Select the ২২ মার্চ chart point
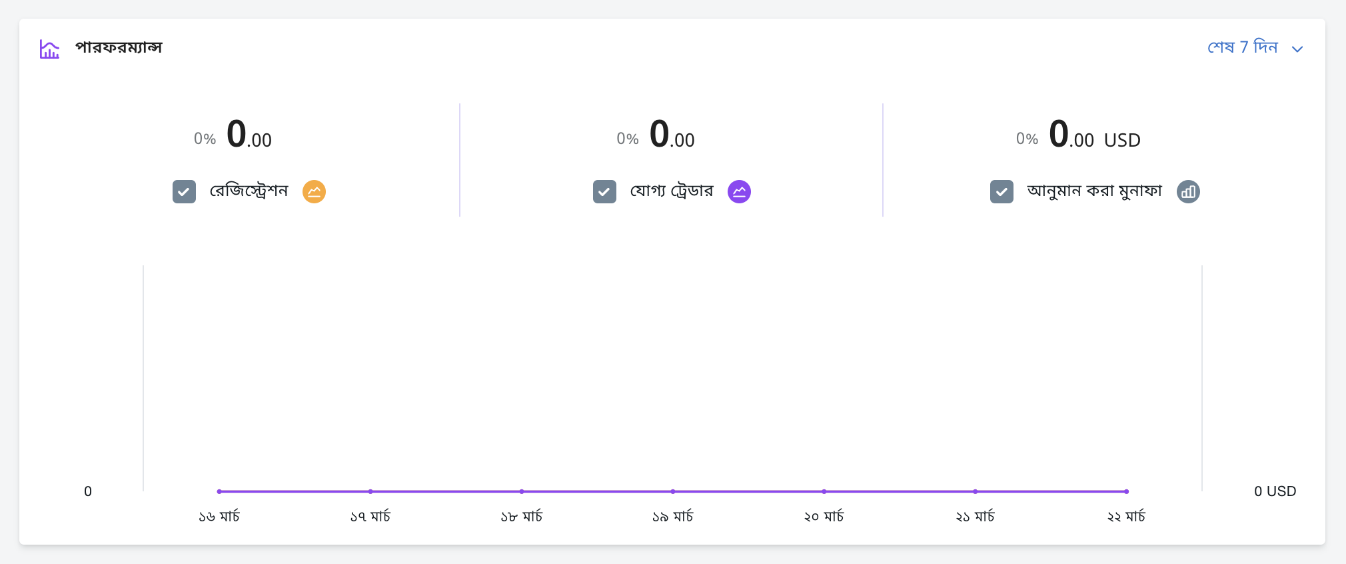Viewport: 1346px width, 564px height. (1126, 491)
